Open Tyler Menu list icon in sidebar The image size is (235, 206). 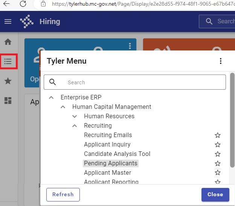8,61
